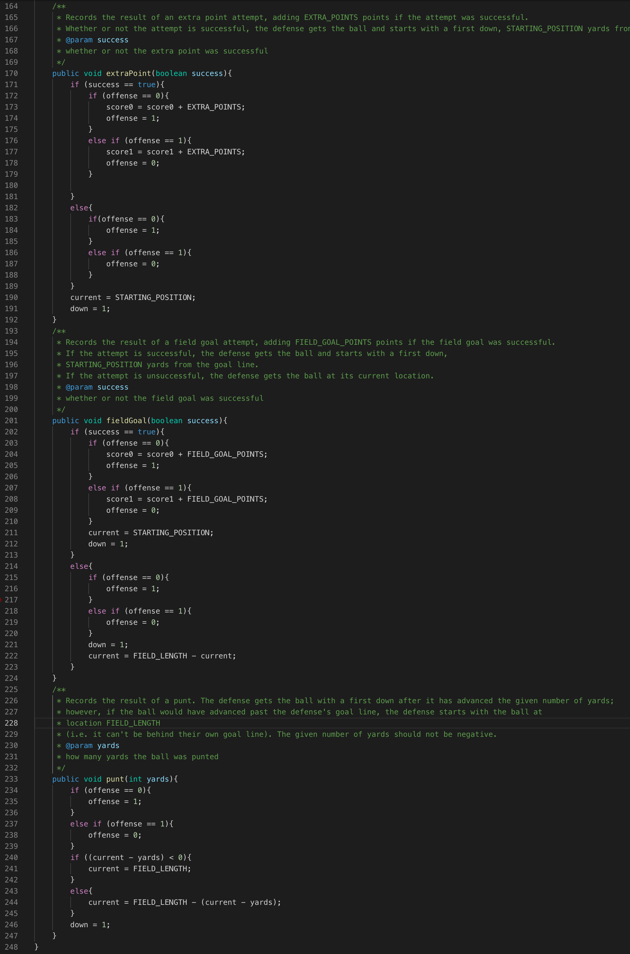Click the true keyword on line 202
This screenshot has width=630, height=954.
click(147, 432)
